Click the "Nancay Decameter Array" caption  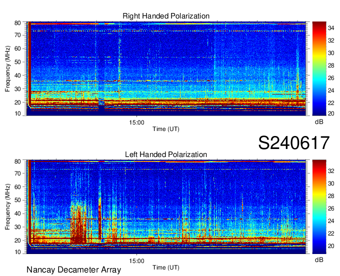[x=73, y=270]
